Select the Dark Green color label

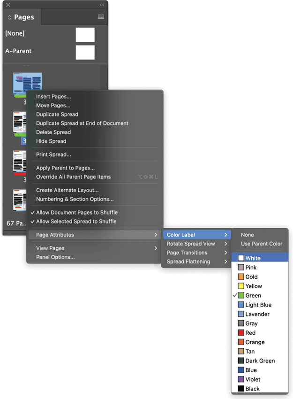coord(260,361)
